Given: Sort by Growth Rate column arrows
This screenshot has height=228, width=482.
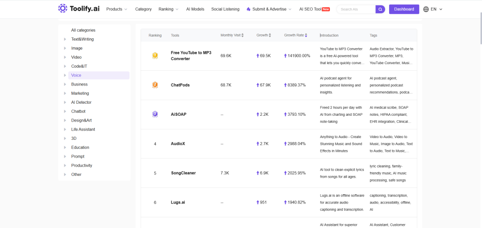Looking at the screenshot, I should [306, 35].
